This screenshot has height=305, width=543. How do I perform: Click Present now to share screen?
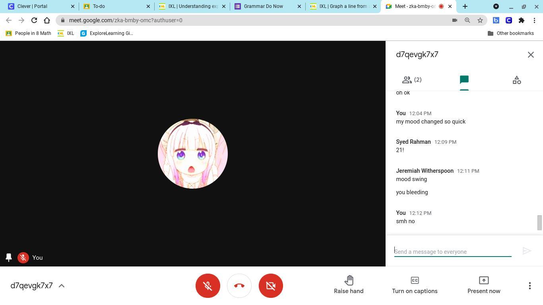484,285
